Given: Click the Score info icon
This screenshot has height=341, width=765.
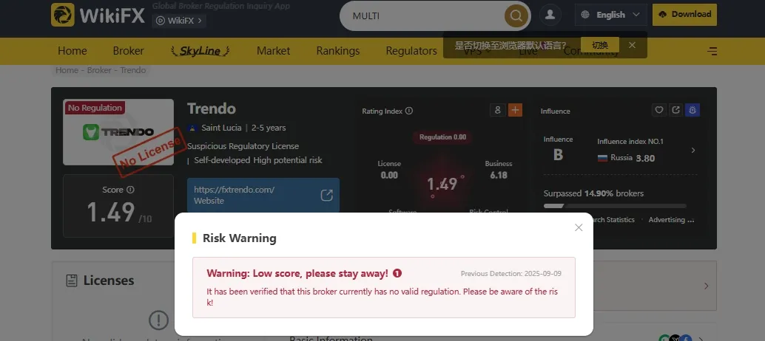Looking at the screenshot, I should coord(130,190).
